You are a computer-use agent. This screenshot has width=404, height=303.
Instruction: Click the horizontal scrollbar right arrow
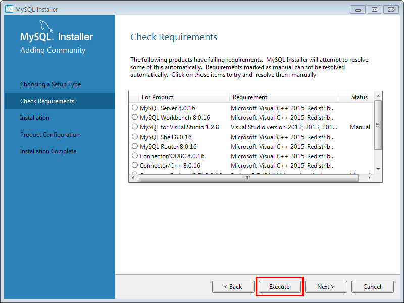369,178
